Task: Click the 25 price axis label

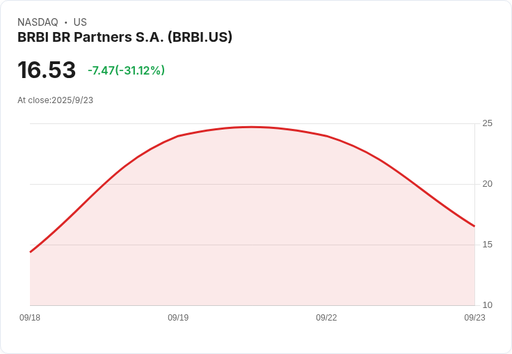Action: click(487, 123)
